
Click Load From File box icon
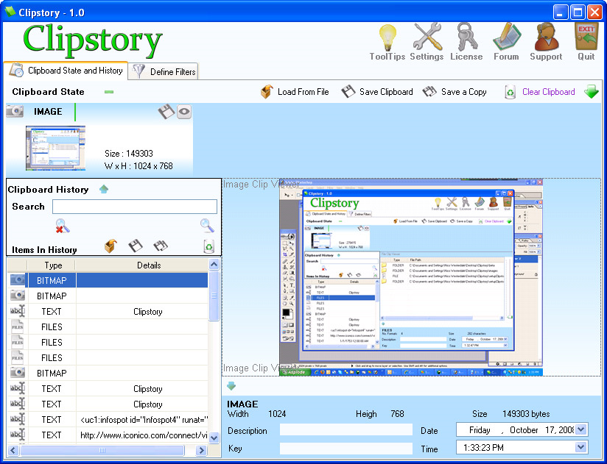(x=267, y=92)
